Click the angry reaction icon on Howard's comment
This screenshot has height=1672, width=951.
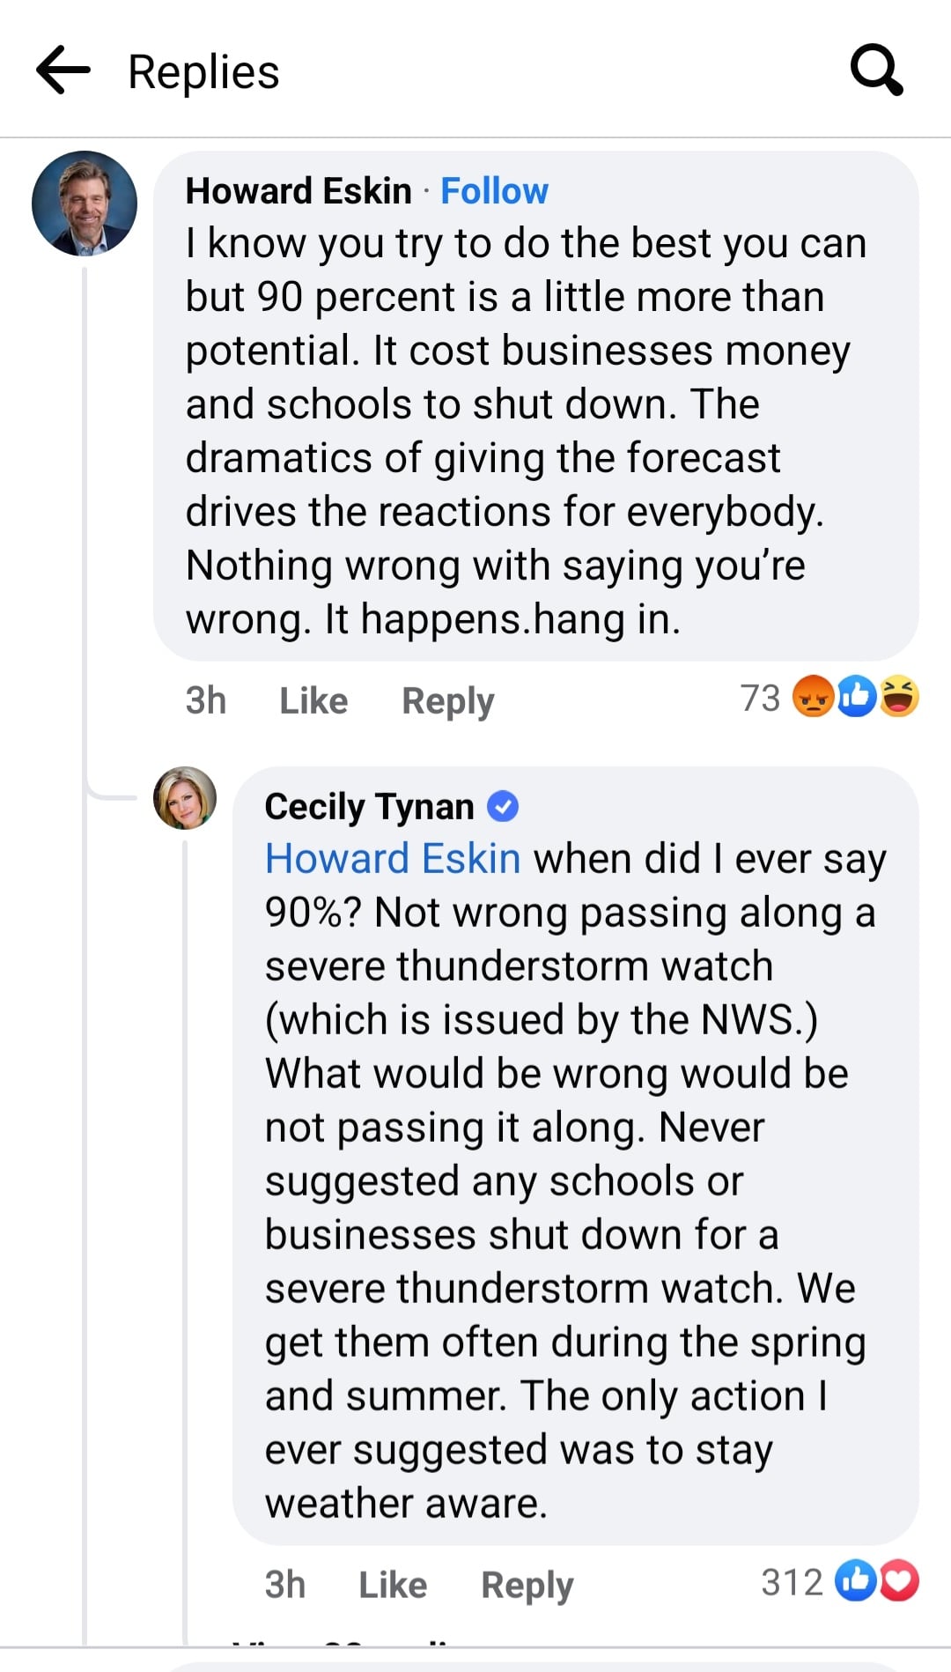pyautogui.click(x=814, y=697)
